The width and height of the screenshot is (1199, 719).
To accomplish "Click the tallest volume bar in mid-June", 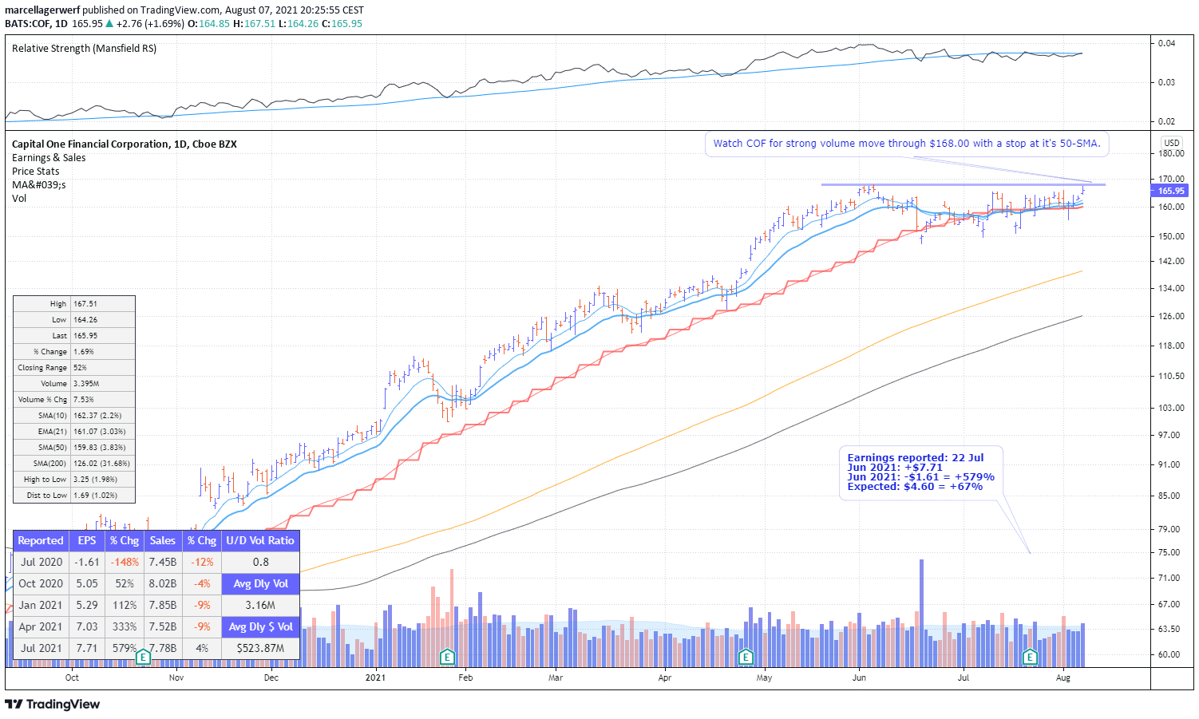I will click(x=921, y=613).
